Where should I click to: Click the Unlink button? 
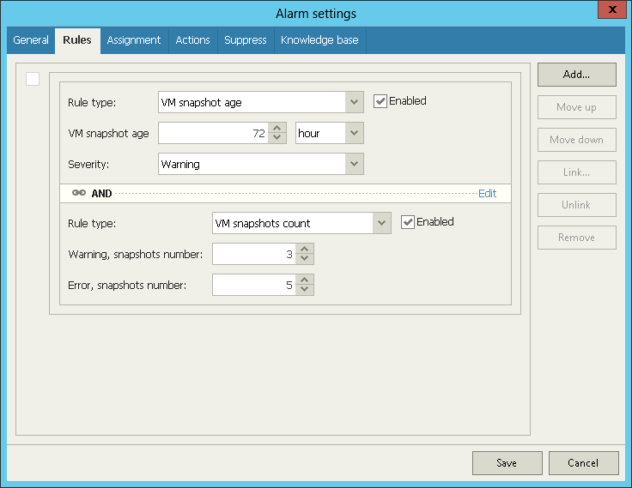pos(577,205)
